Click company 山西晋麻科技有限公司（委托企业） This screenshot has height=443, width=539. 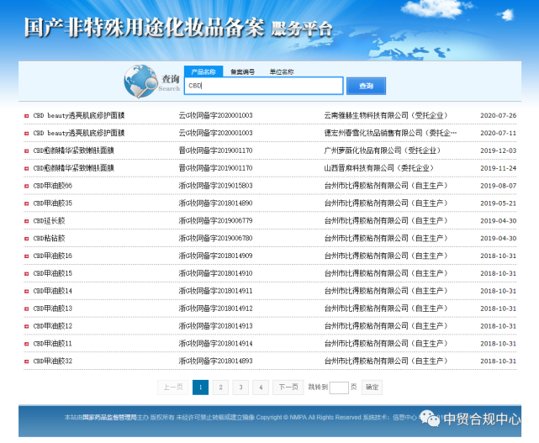[x=378, y=168]
